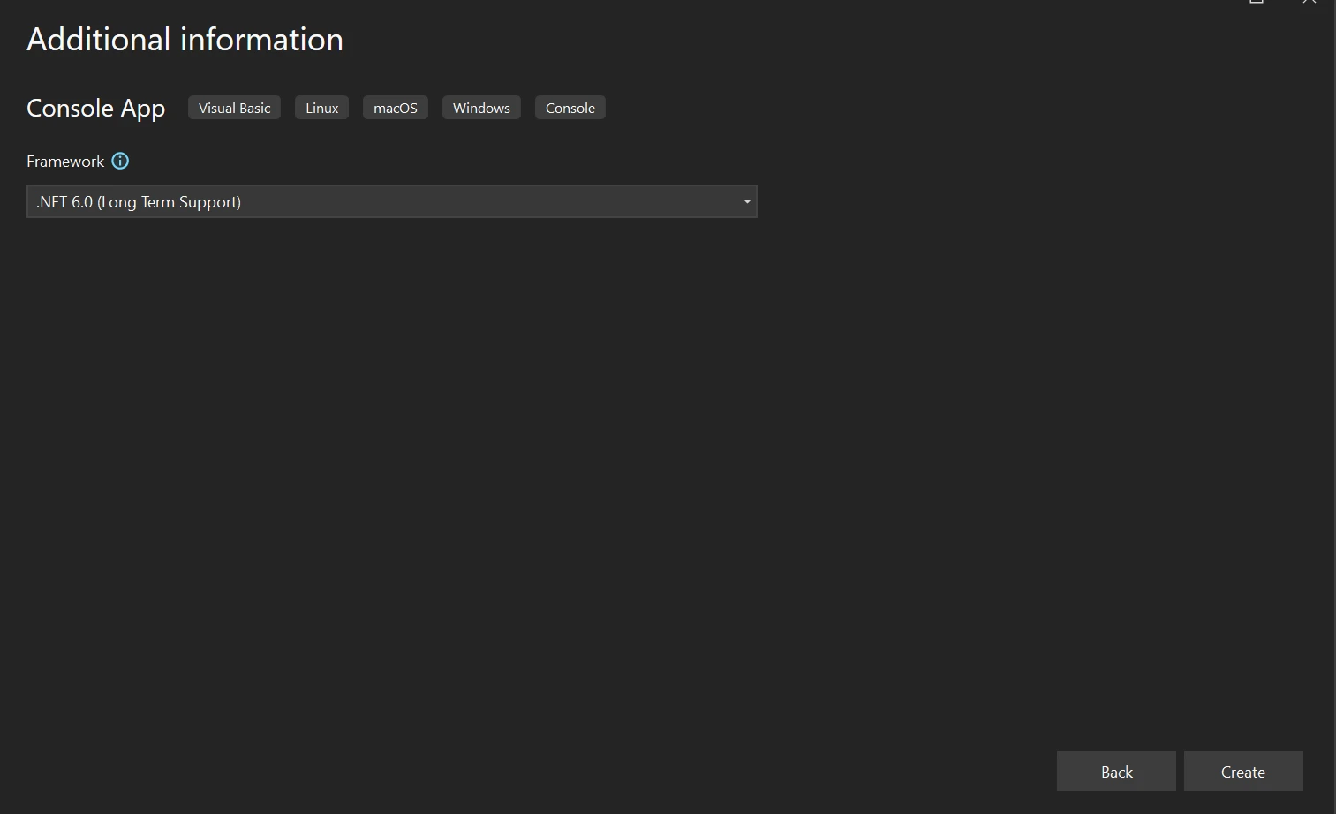Image resolution: width=1336 pixels, height=814 pixels.
Task: Close the Additional information dialog window
Action: tap(1309, 3)
